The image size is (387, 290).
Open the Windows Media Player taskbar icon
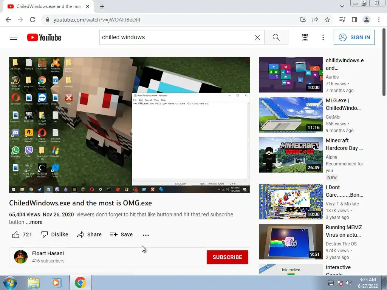(x=56, y=282)
